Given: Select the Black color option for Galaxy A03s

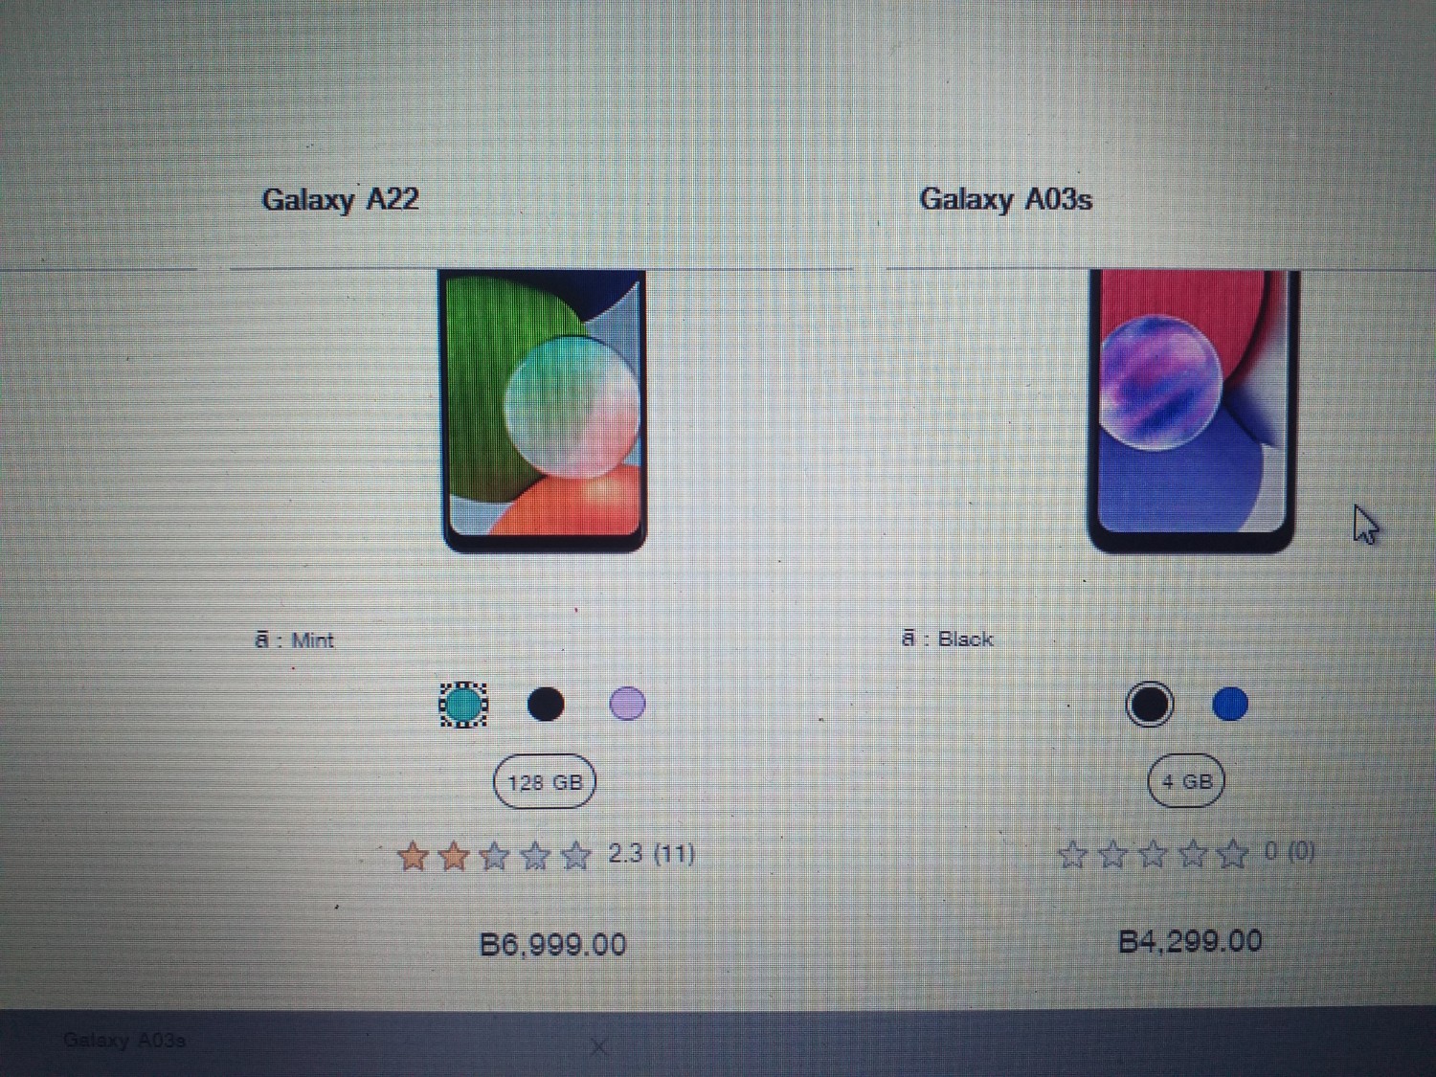Looking at the screenshot, I should (1149, 705).
